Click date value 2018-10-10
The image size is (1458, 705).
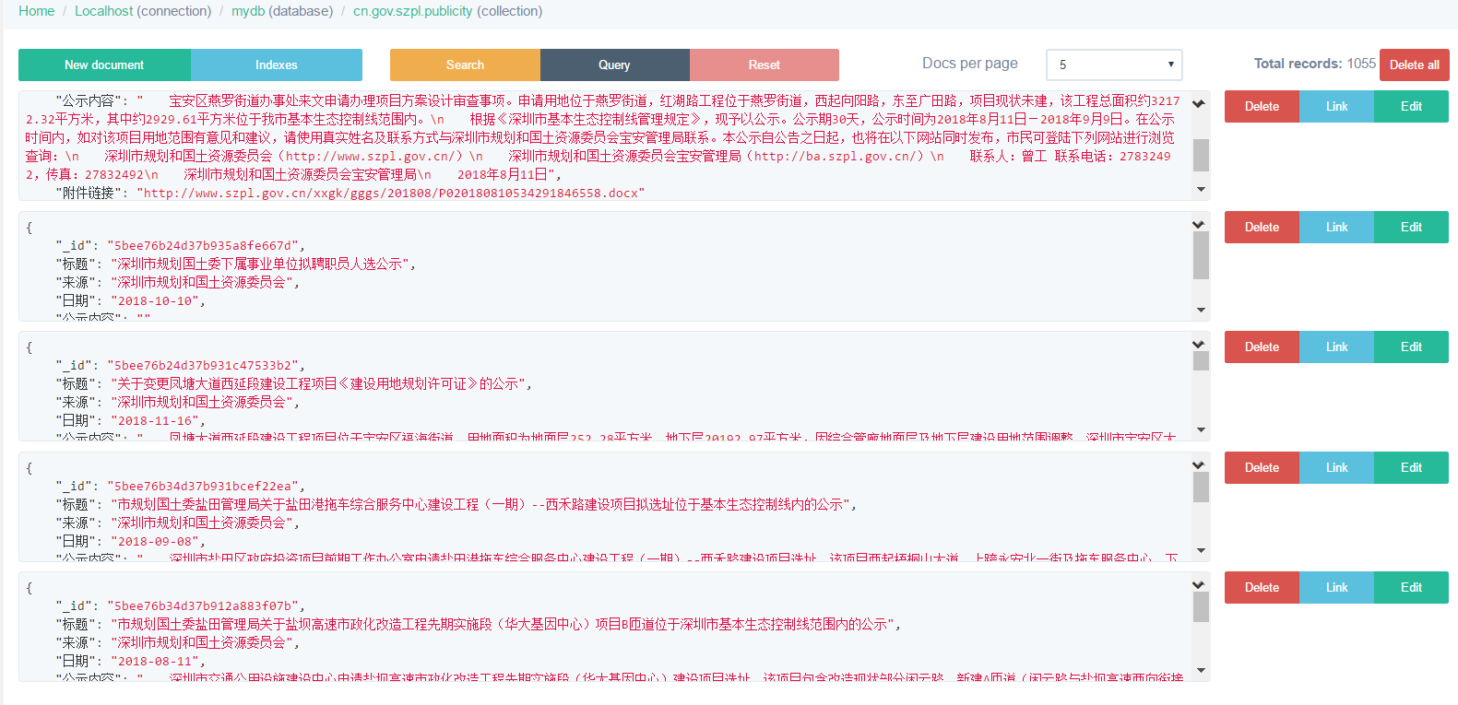tap(155, 300)
